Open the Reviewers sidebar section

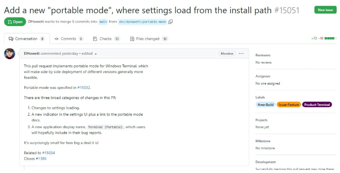[x=263, y=55]
